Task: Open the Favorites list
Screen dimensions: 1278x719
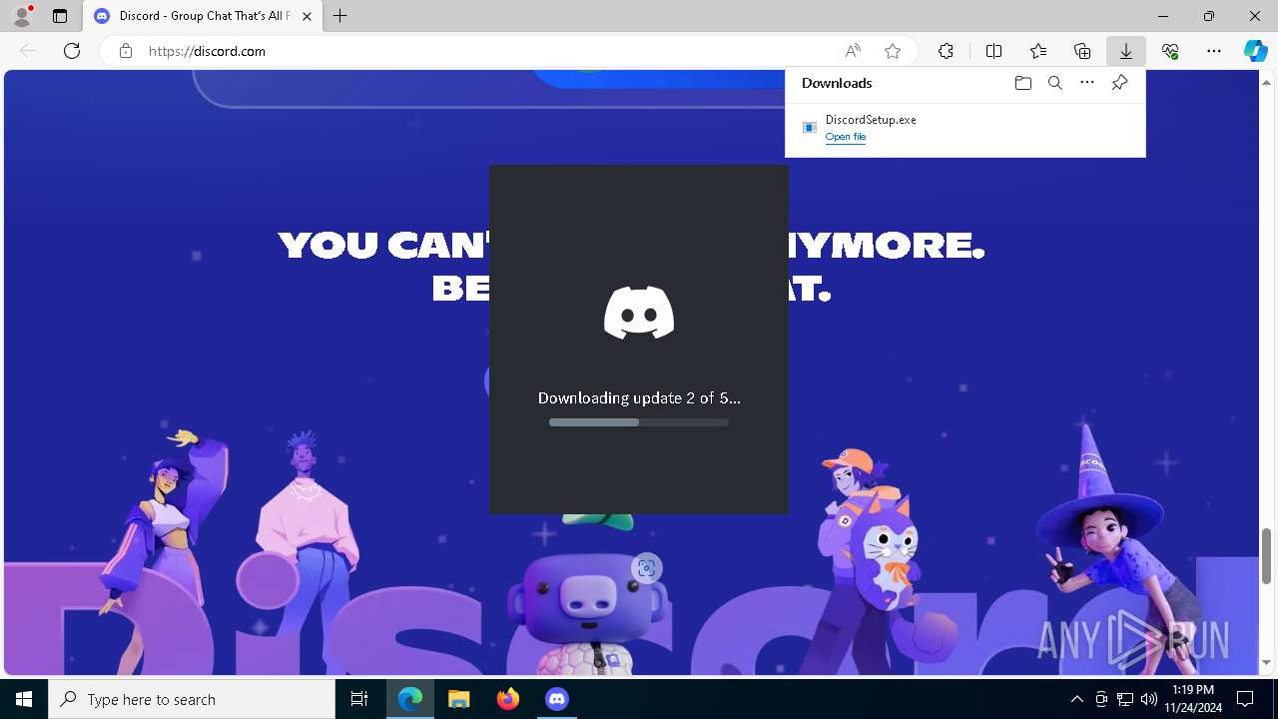Action: point(1038,51)
